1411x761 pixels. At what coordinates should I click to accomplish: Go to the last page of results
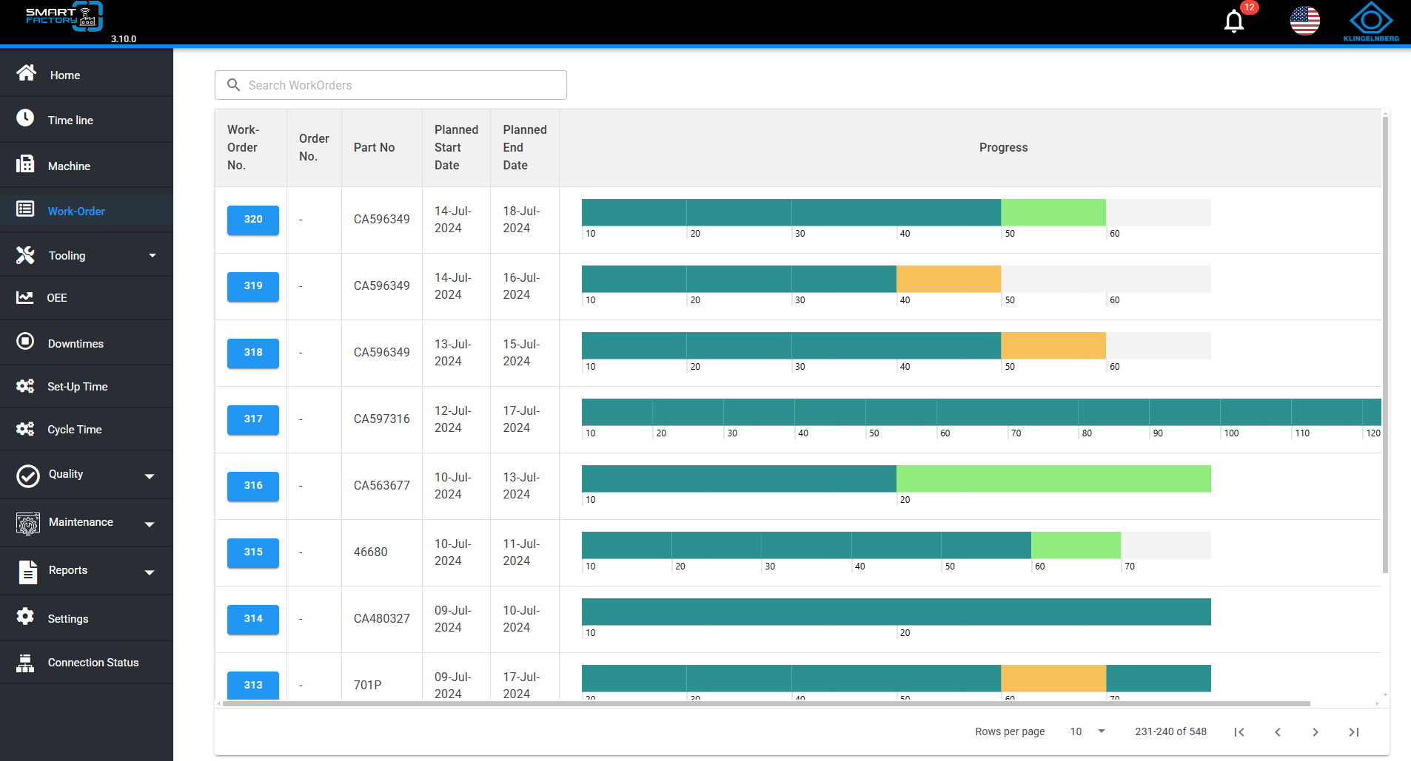[x=1354, y=732]
